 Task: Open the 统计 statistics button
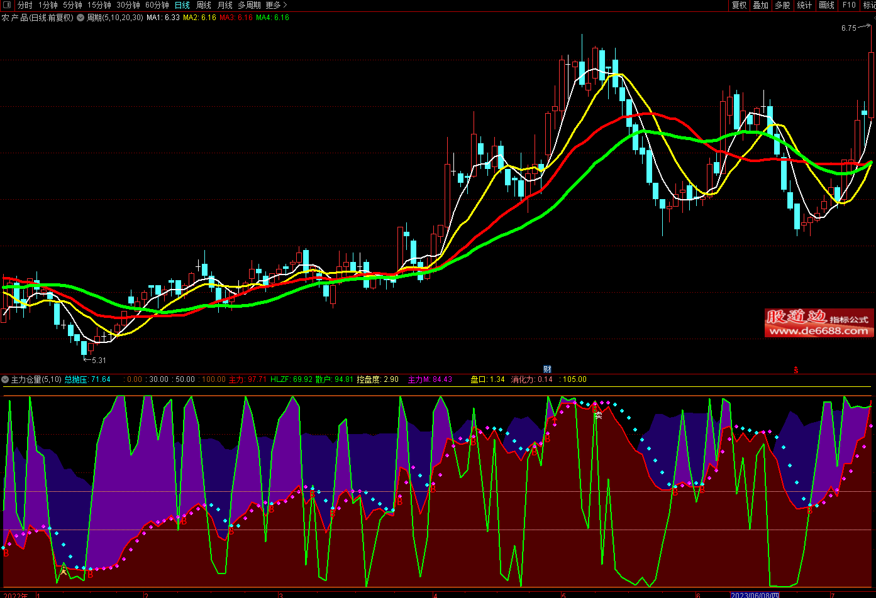click(x=804, y=5)
